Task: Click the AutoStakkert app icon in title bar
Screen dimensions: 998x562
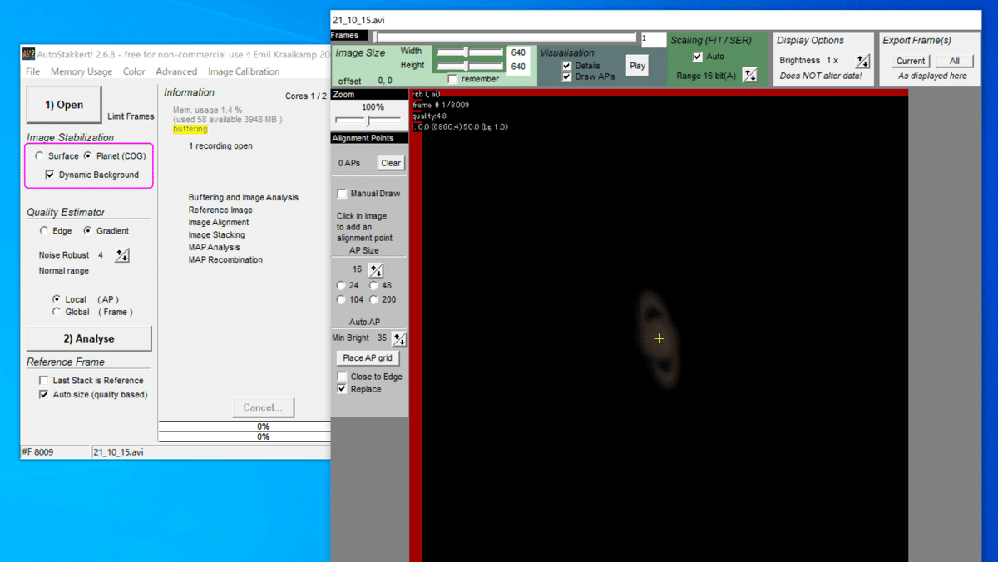Action: pos(28,54)
